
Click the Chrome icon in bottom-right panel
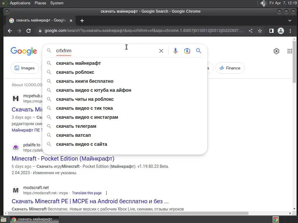(x=276, y=220)
